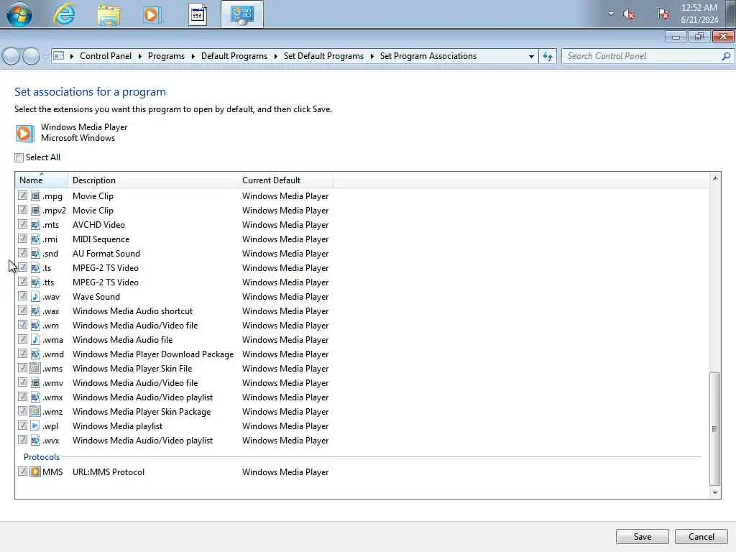The width and height of the screenshot is (736, 552).
Task: Sort by the Name column header
Action: tap(42, 180)
